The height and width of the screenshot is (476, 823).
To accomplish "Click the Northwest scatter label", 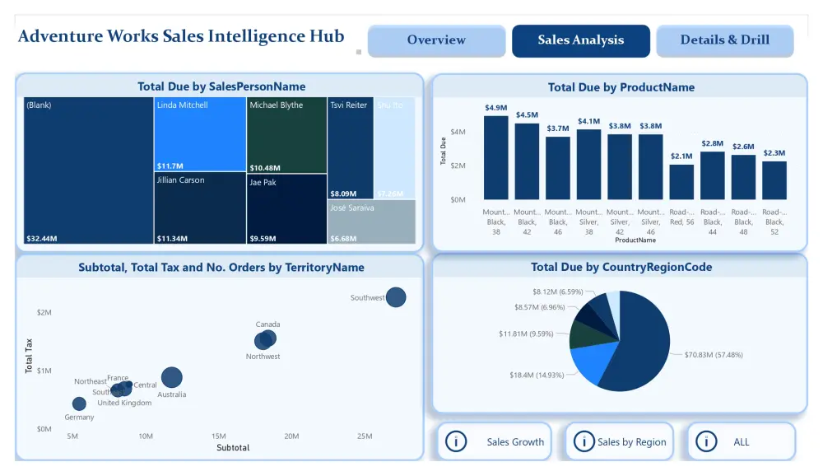I will (x=263, y=357).
